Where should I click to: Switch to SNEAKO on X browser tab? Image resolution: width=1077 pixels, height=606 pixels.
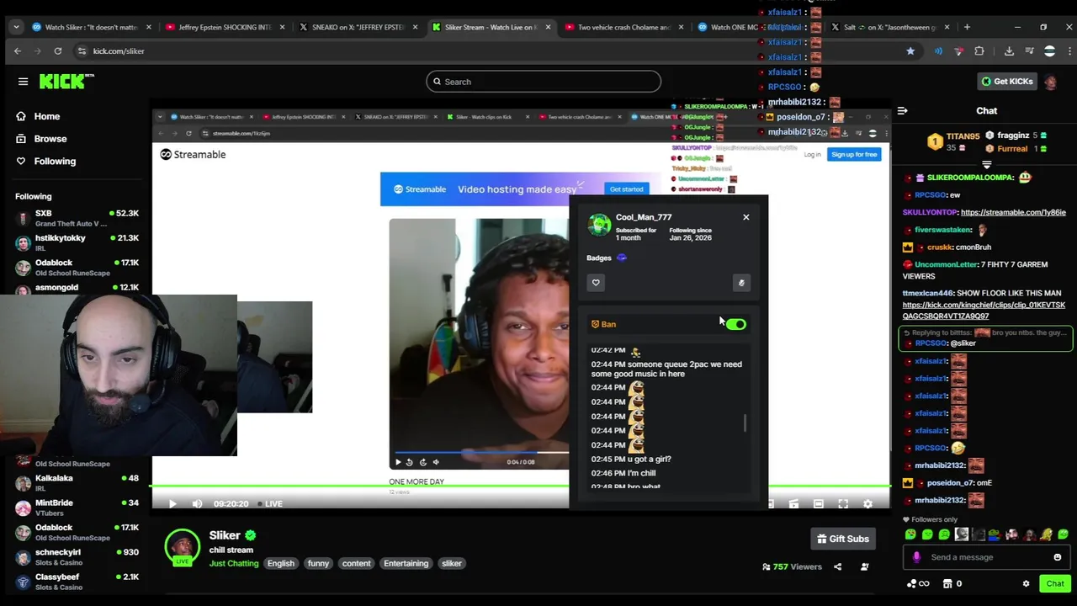358,27
